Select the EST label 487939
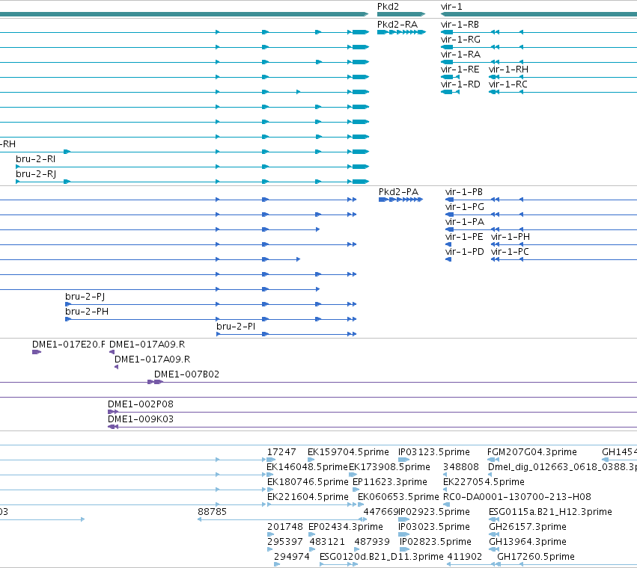Viewport: 637px width, 568px height. click(x=372, y=543)
